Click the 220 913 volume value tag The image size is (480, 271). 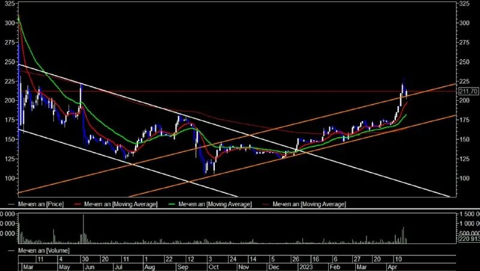(469, 239)
